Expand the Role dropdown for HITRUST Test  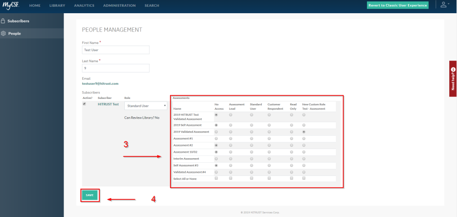pos(146,106)
